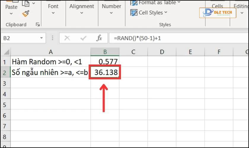Click the Enter checkmark formula button

click(x=83, y=38)
